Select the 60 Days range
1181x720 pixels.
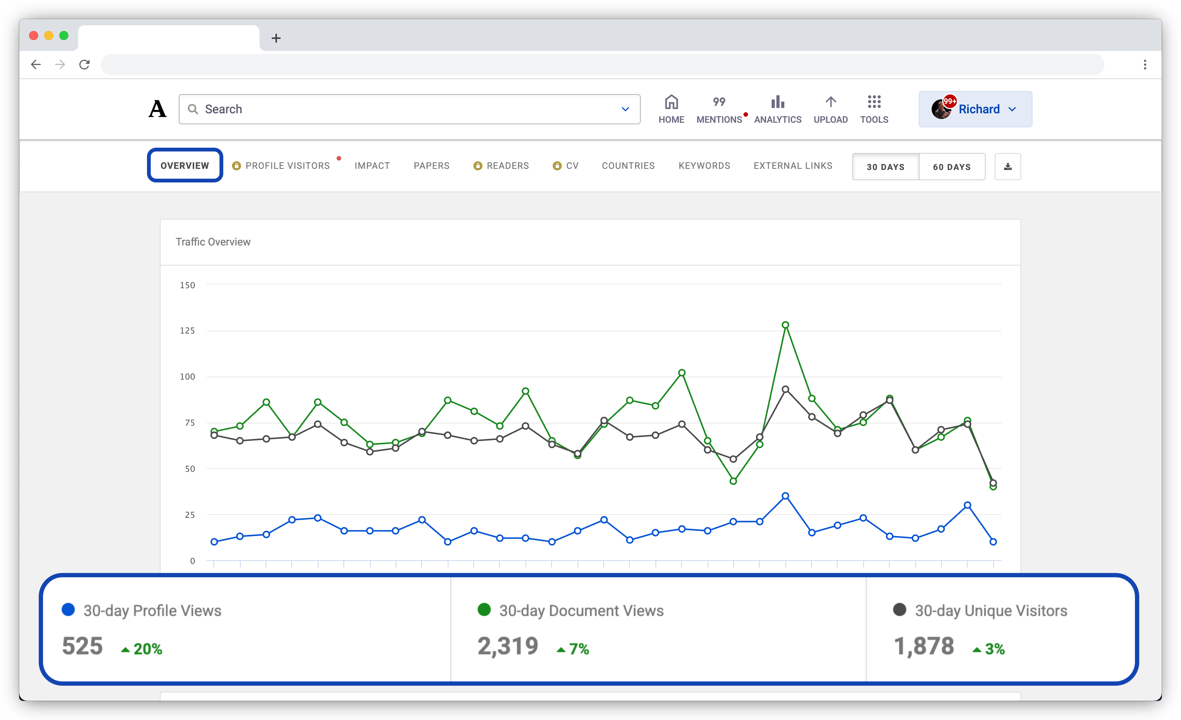click(951, 167)
